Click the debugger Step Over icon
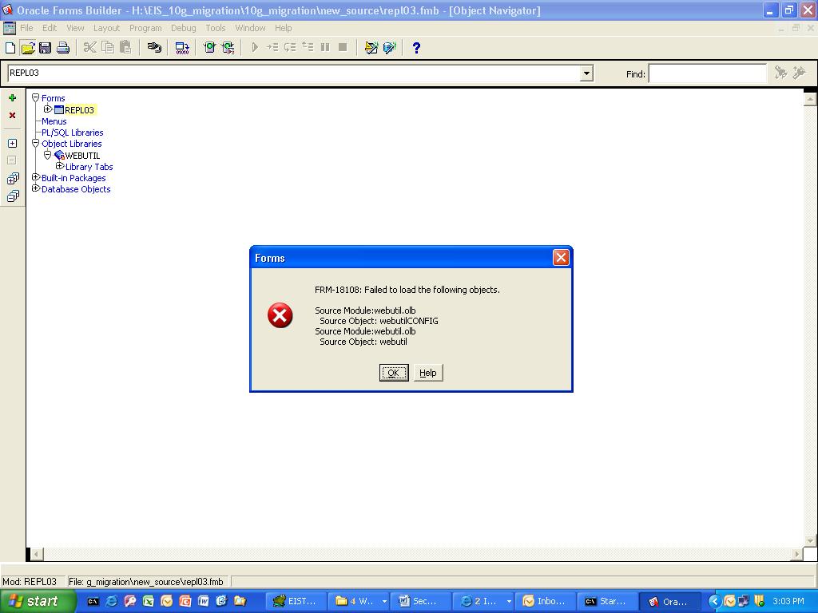Viewport: 818px width, 613px height. tap(290, 48)
